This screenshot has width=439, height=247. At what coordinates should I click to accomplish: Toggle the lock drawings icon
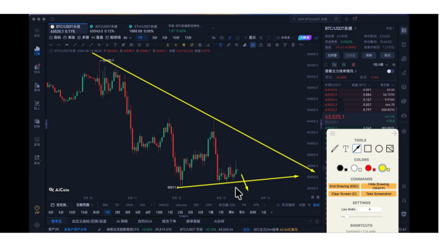[261, 45]
